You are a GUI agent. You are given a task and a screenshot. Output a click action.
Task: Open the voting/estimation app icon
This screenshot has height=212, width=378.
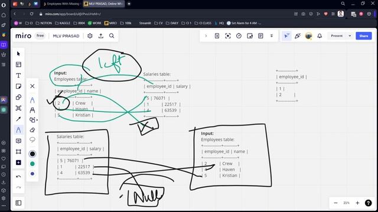(x=217, y=36)
